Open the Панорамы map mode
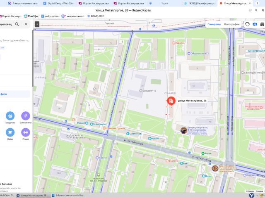 coord(214,24)
